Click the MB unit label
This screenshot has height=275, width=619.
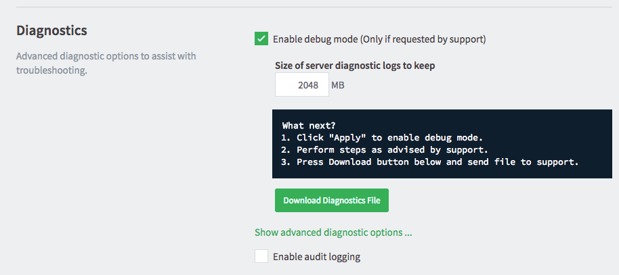[x=338, y=85]
